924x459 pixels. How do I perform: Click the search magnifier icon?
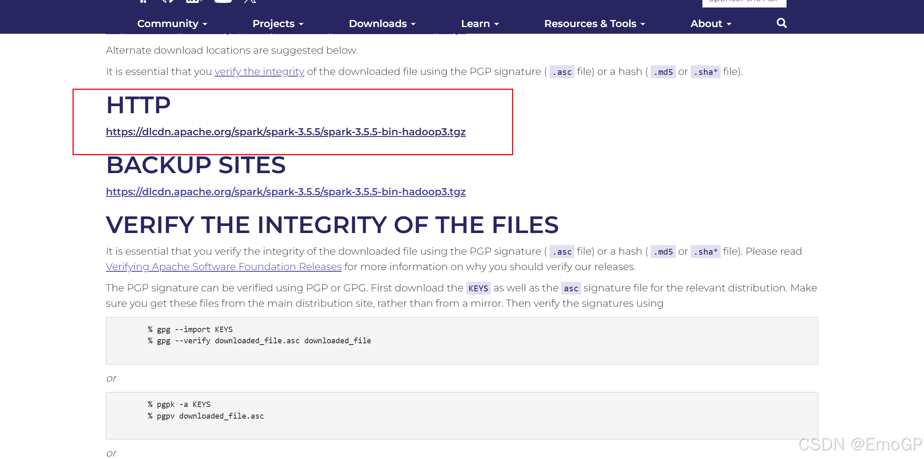tap(782, 23)
